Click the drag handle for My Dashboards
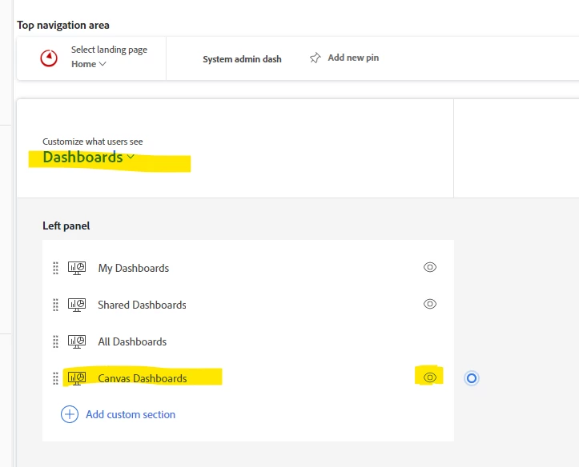Viewport: 579px width, 467px height. tap(55, 268)
